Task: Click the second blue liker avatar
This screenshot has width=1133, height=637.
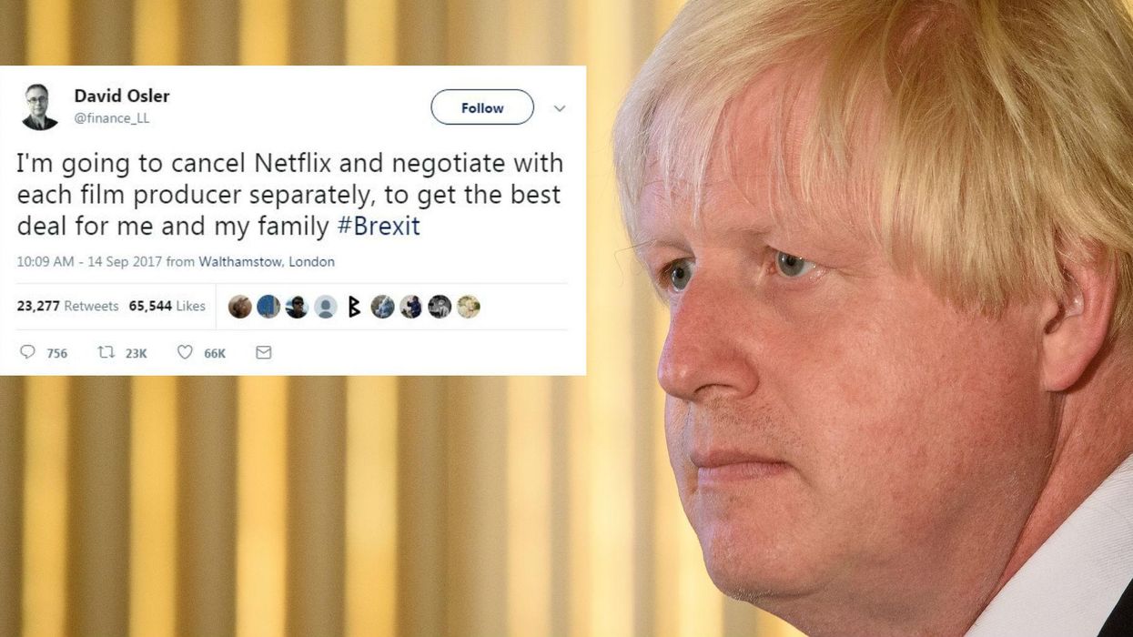Action: [x=268, y=307]
